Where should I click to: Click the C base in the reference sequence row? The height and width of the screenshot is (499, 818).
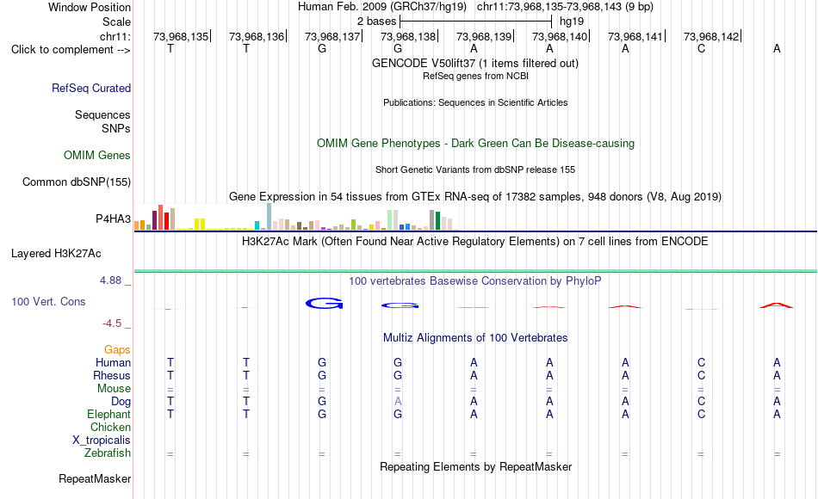(701, 48)
